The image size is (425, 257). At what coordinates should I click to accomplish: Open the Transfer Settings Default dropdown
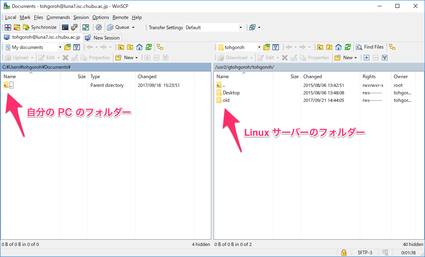[240, 27]
